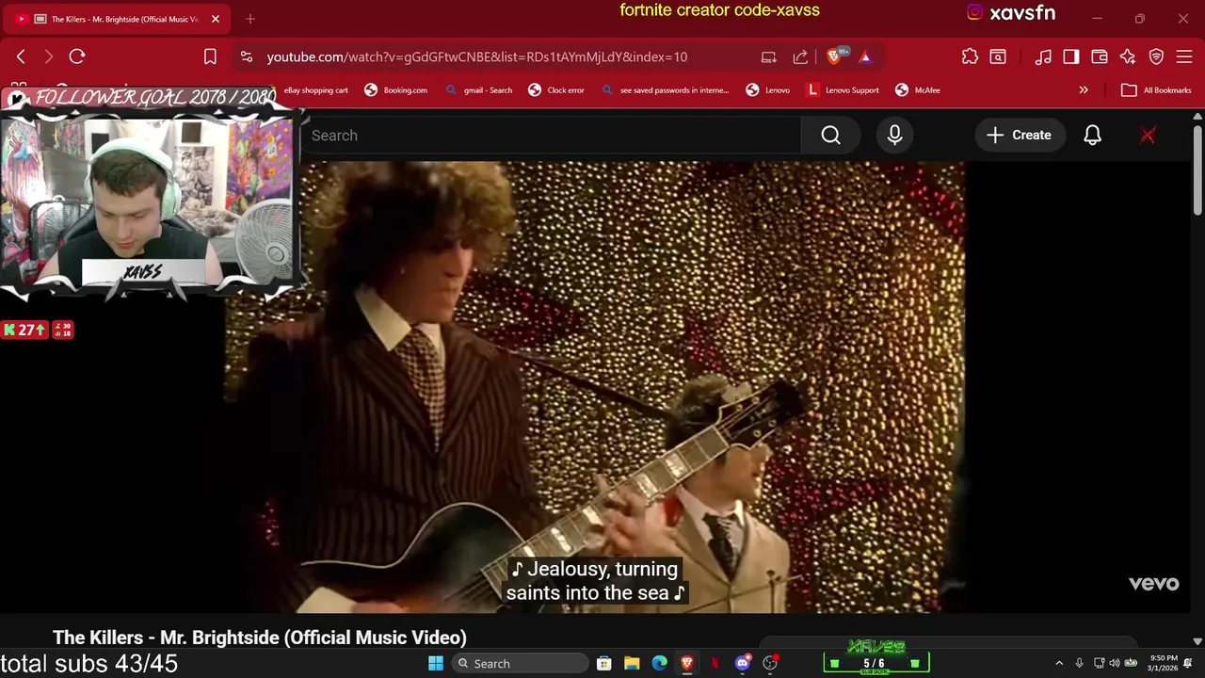Click the install app icon in the address bar
Screen dimensions: 1205x678
coord(768,56)
